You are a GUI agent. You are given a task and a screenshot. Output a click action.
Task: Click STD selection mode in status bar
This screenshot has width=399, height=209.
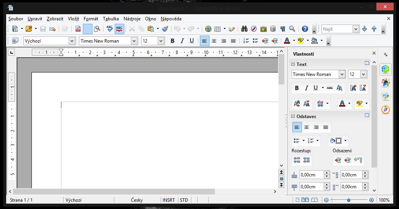184,200
